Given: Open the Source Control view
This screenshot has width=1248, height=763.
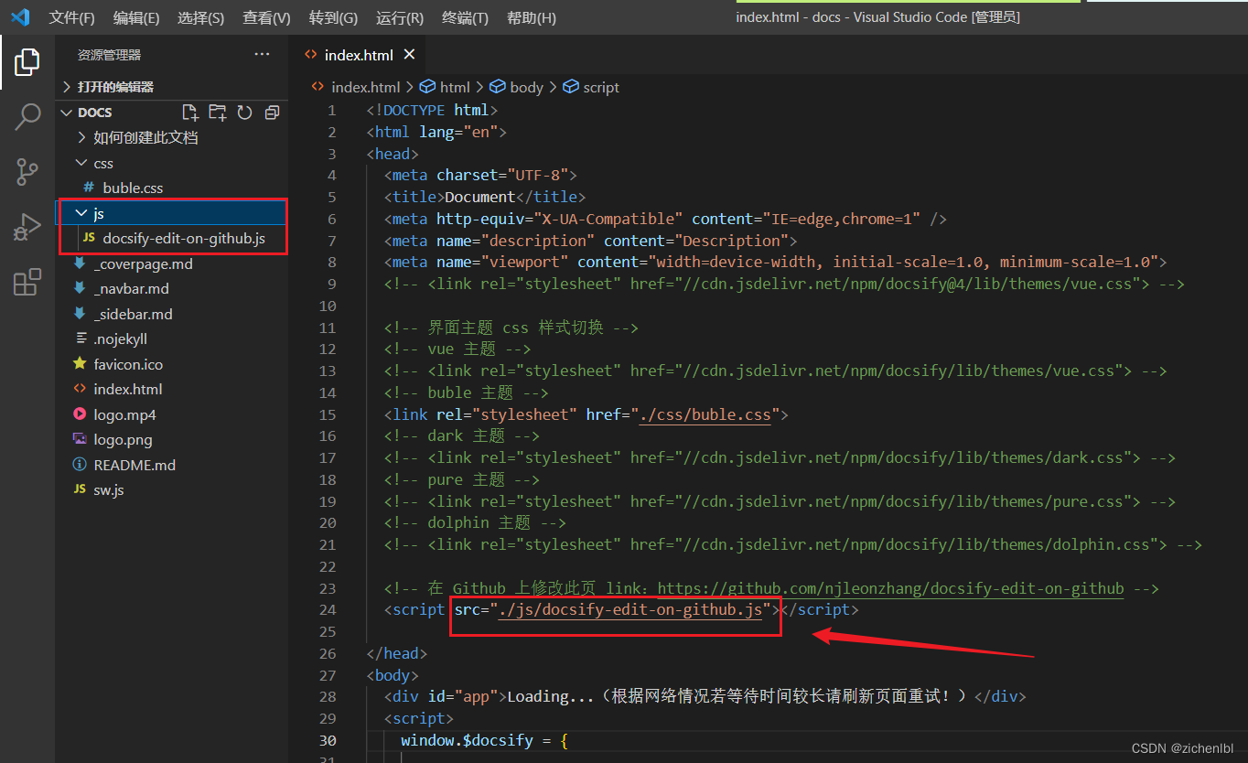Looking at the screenshot, I should [27, 171].
